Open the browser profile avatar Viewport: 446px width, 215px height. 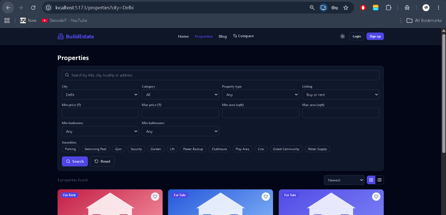[x=426, y=8]
